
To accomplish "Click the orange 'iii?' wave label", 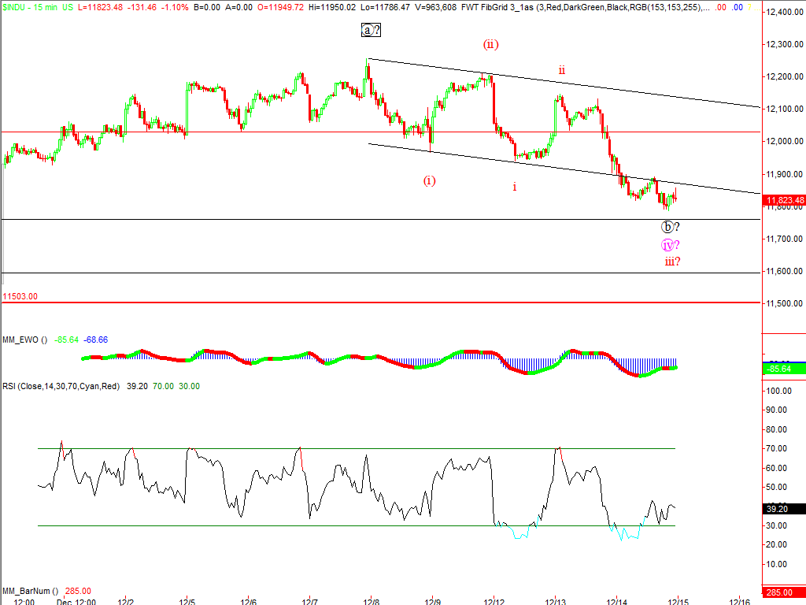I will pos(671,262).
